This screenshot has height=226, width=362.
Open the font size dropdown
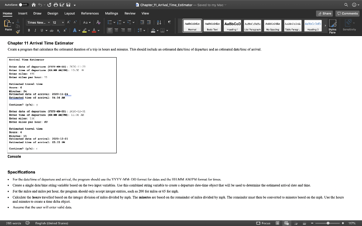point(58,23)
